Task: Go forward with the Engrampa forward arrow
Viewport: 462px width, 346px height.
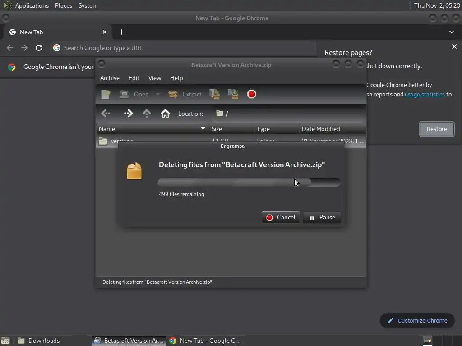Action: 128,113
